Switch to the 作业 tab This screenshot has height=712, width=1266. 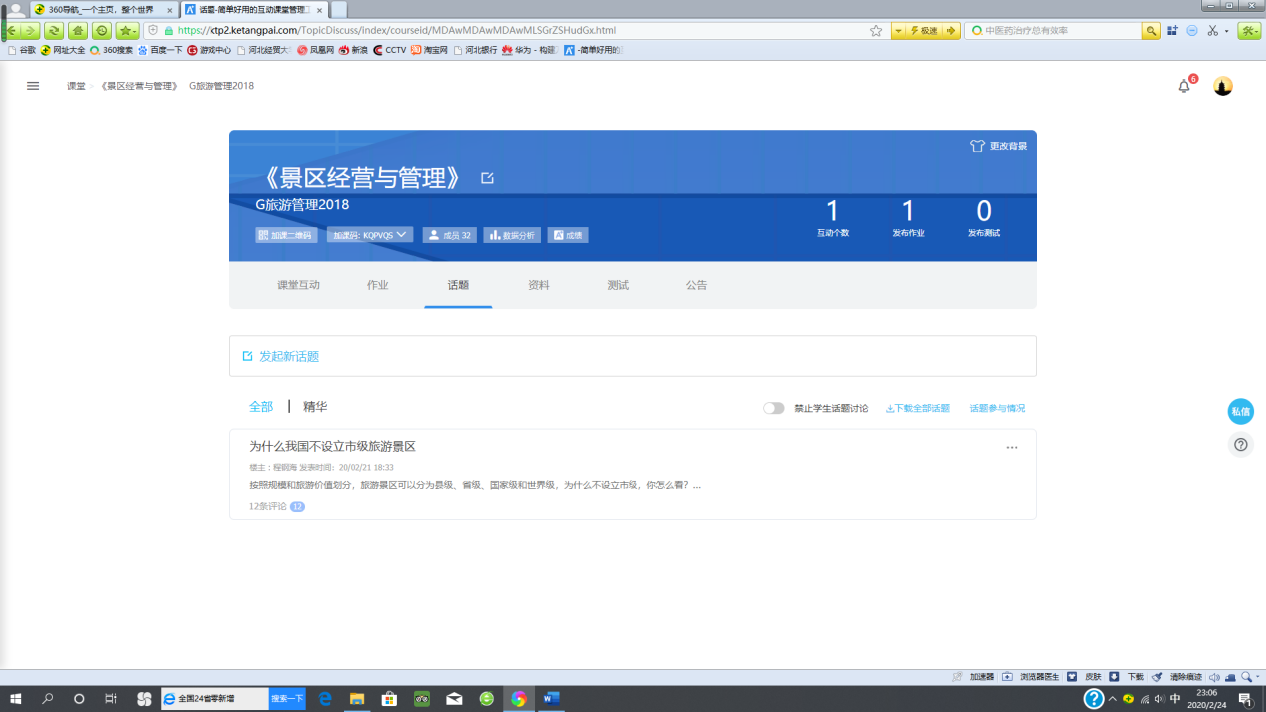(377, 285)
